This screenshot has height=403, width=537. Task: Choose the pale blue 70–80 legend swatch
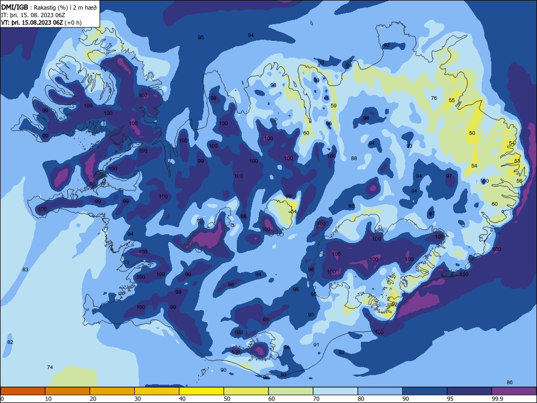[335, 391]
